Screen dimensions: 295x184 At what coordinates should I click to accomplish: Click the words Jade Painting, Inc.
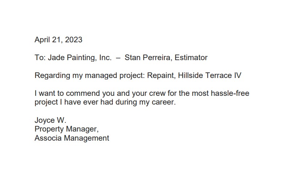[x=80, y=58]
